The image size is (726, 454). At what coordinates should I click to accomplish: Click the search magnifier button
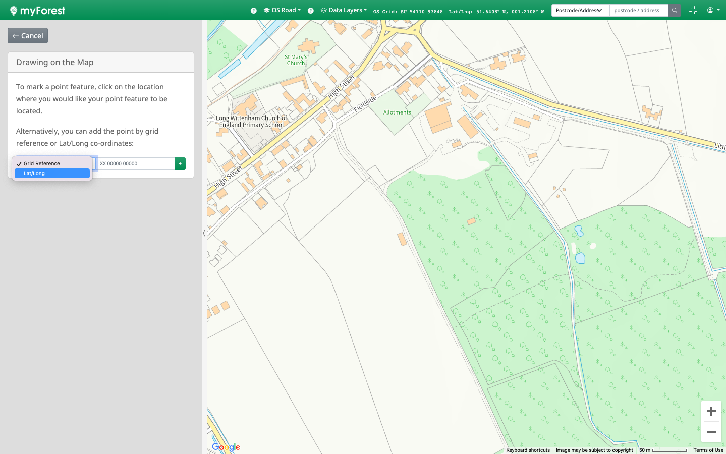tap(674, 10)
